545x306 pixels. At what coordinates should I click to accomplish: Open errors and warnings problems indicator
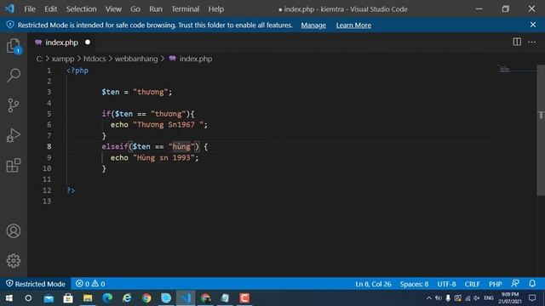(90, 284)
